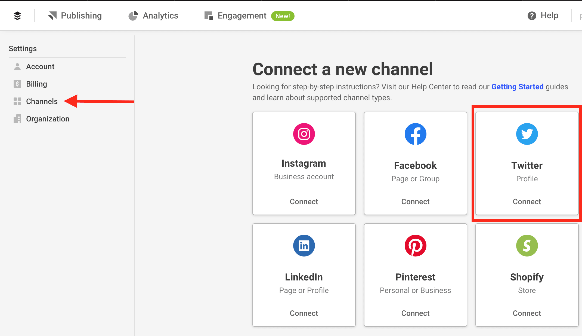
Task: Open the Help menu
Action: pyautogui.click(x=543, y=16)
